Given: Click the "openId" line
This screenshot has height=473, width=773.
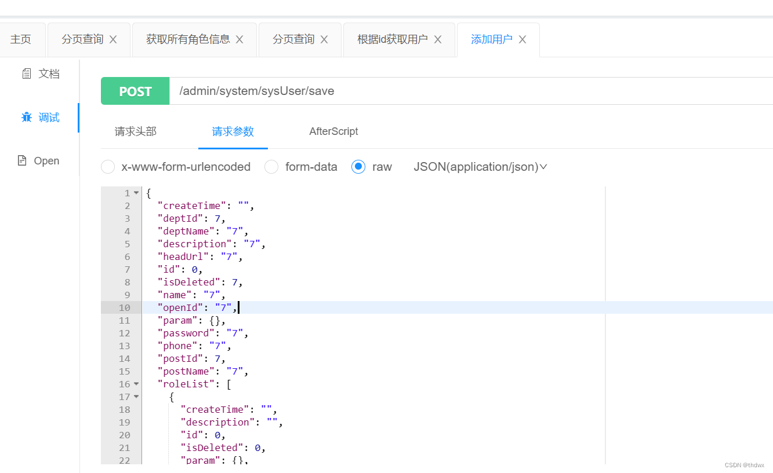Looking at the screenshot, I should 197,307.
